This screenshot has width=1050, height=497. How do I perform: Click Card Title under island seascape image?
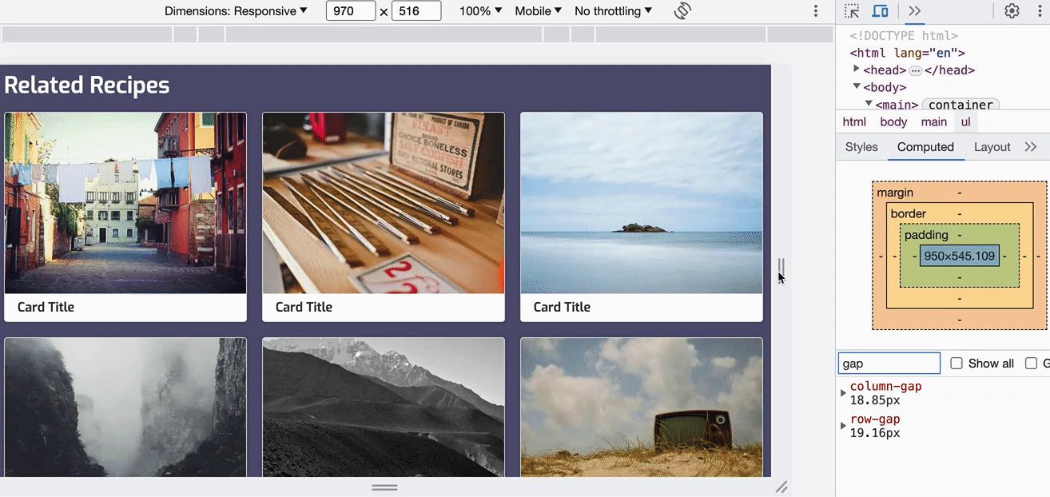562,307
